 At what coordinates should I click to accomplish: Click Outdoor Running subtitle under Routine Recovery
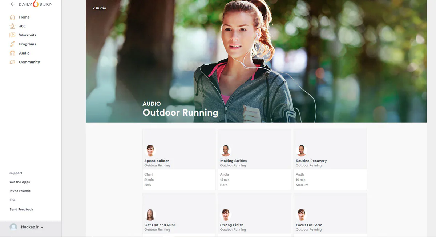pyautogui.click(x=309, y=166)
